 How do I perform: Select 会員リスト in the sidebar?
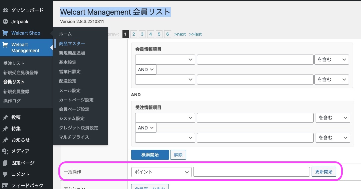pos(14,82)
